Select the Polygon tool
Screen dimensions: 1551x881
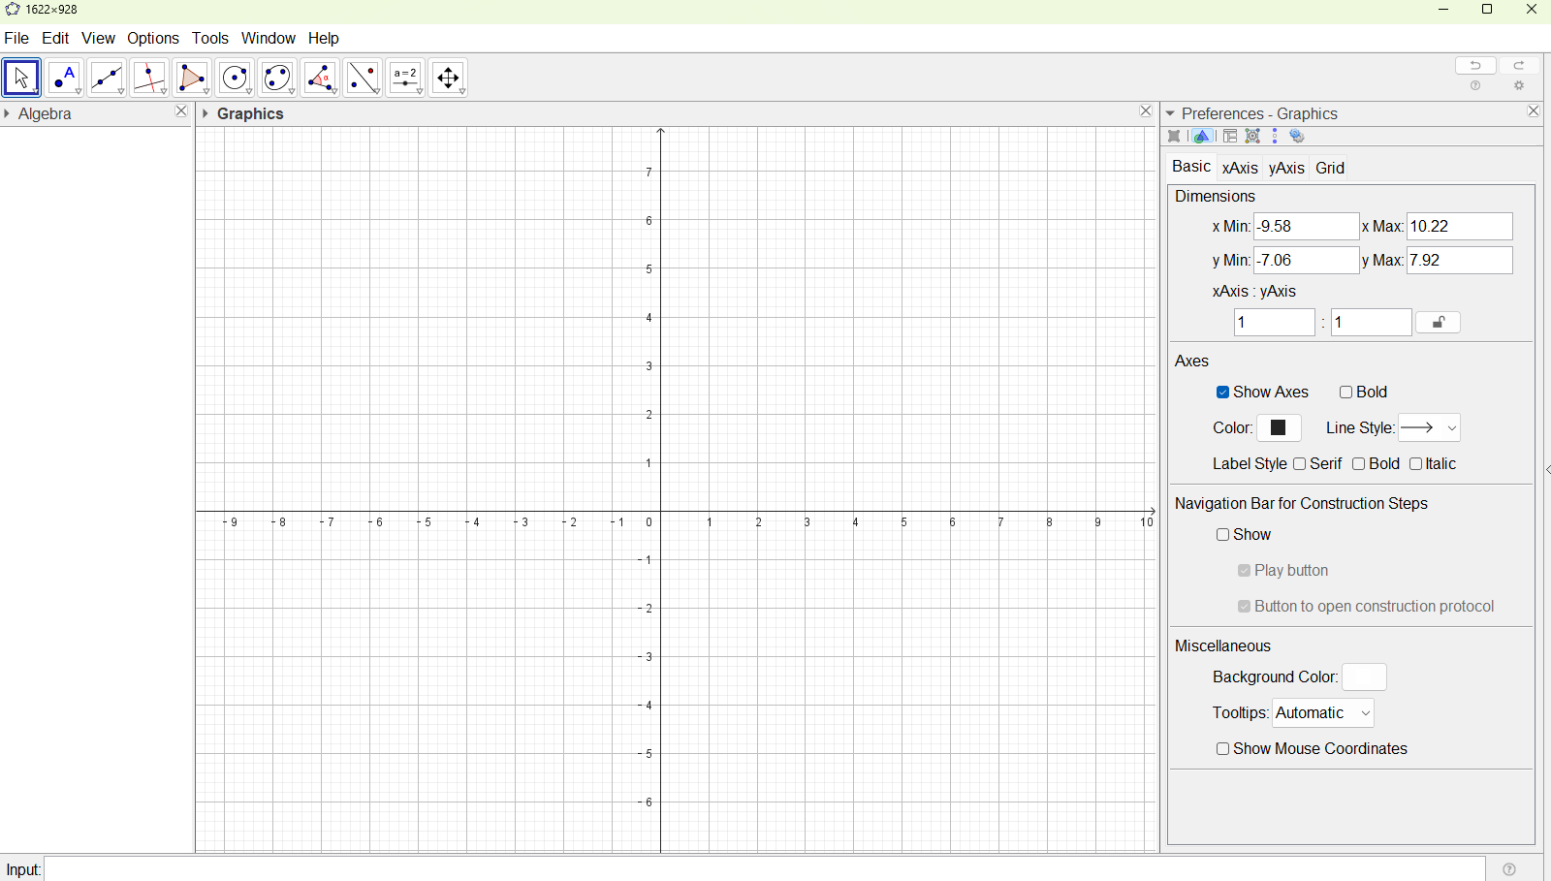click(192, 78)
